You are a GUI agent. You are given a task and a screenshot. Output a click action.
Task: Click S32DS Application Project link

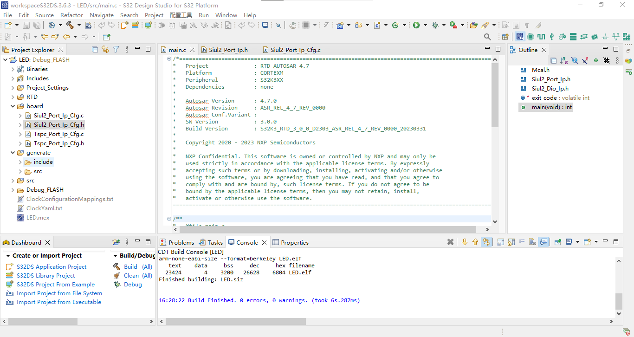(x=52, y=266)
